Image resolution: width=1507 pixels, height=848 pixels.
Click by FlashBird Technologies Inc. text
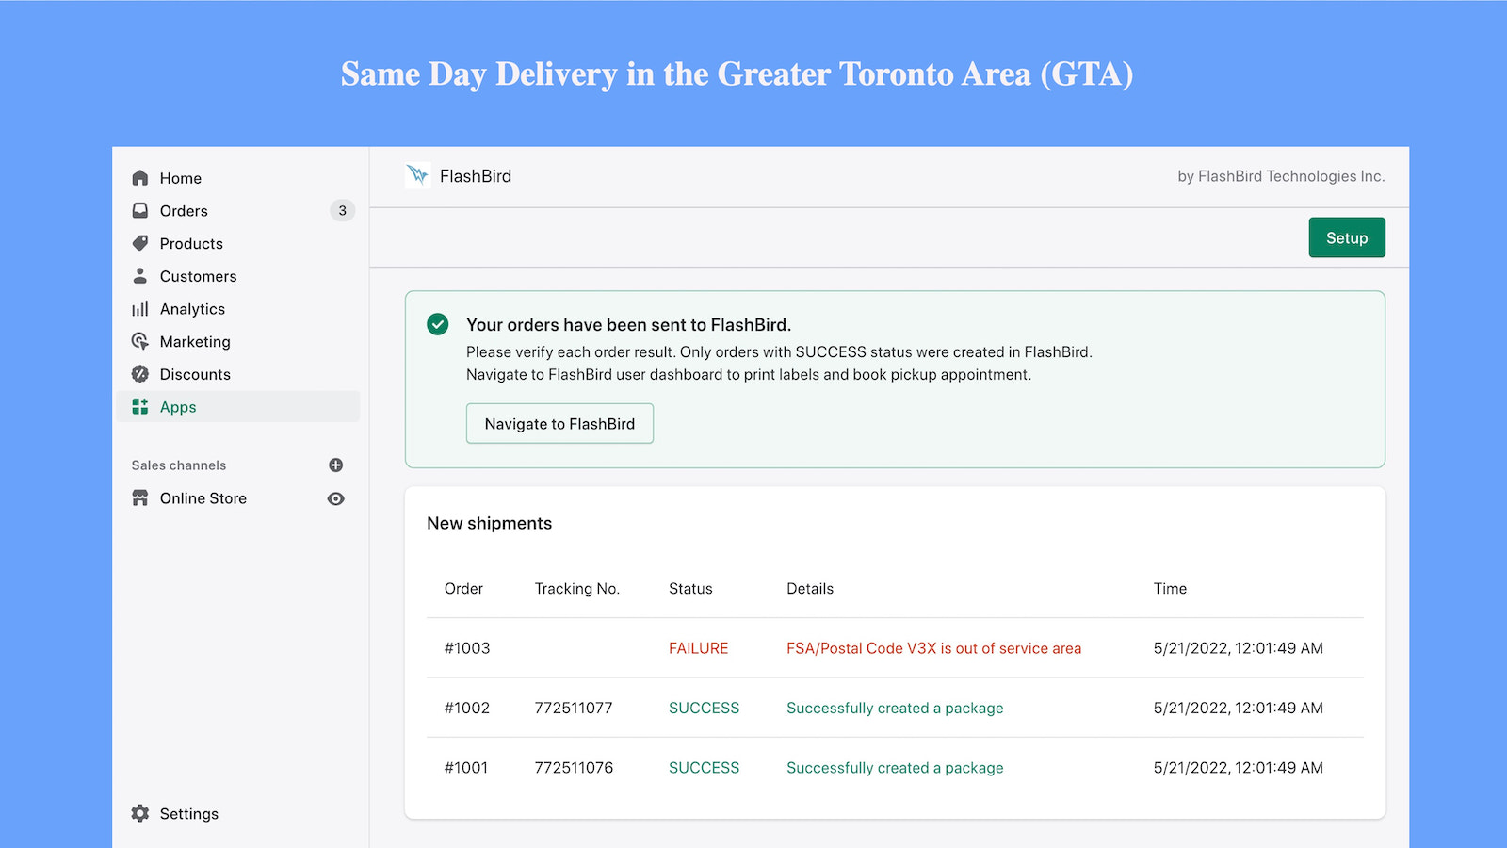coord(1281,176)
